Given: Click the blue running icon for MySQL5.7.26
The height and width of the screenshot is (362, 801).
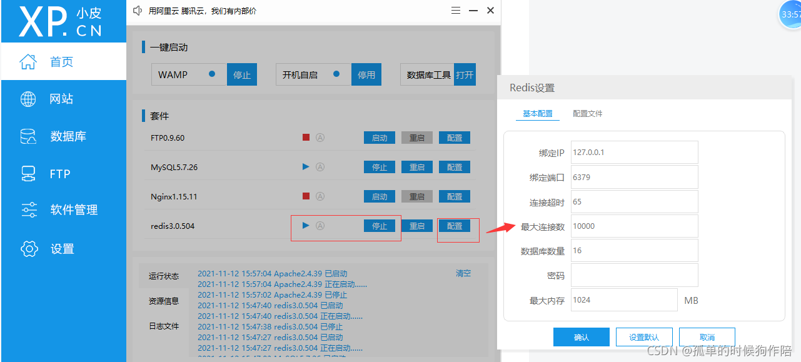Looking at the screenshot, I should [x=306, y=166].
